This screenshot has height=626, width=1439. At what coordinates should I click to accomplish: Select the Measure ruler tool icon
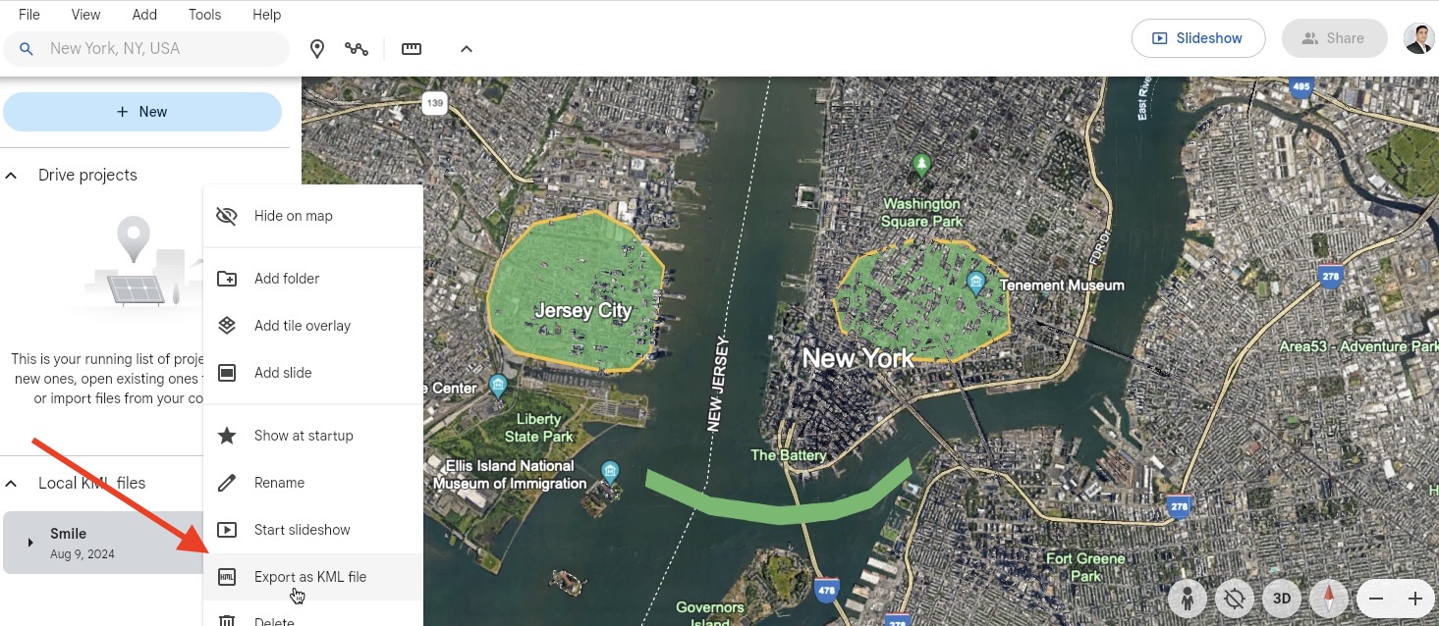click(x=412, y=49)
